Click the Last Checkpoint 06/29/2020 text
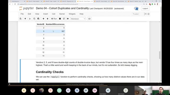Viewport: 170px width, 95px height. [x=101, y=8]
